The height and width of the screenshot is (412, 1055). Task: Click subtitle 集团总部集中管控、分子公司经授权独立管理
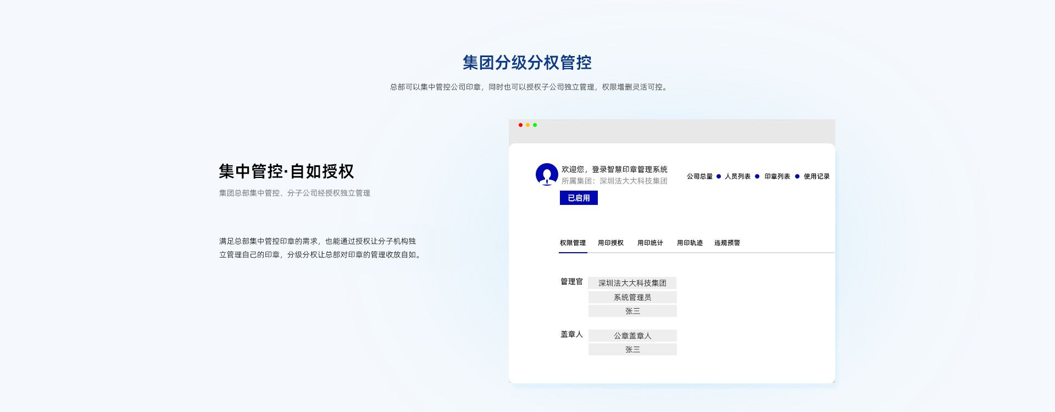295,193
